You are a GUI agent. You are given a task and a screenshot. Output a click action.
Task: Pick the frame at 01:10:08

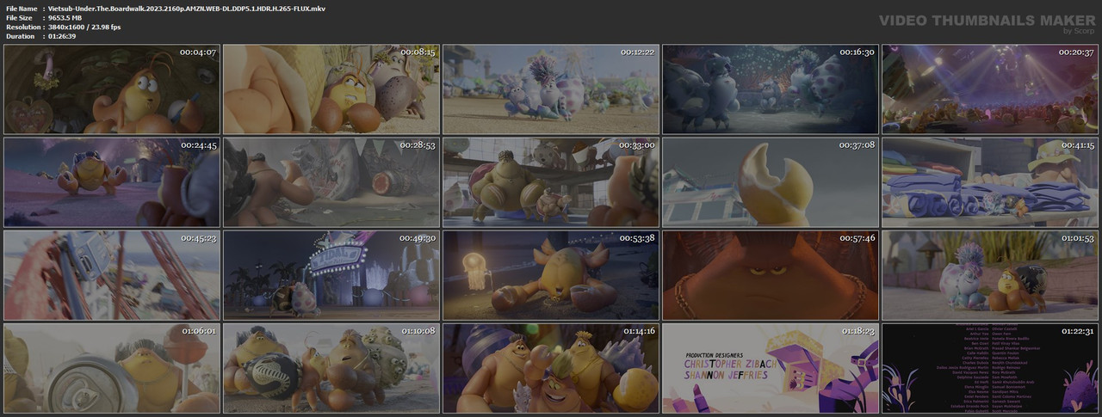click(331, 368)
